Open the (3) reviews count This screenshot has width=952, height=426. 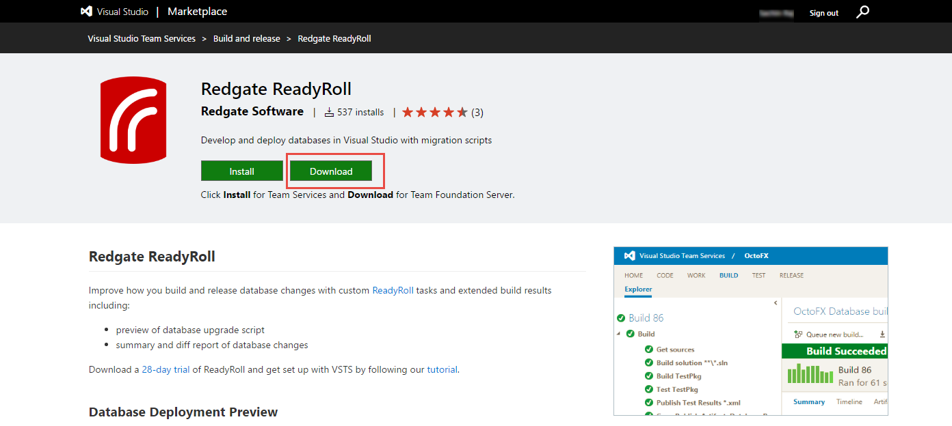[x=477, y=112]
